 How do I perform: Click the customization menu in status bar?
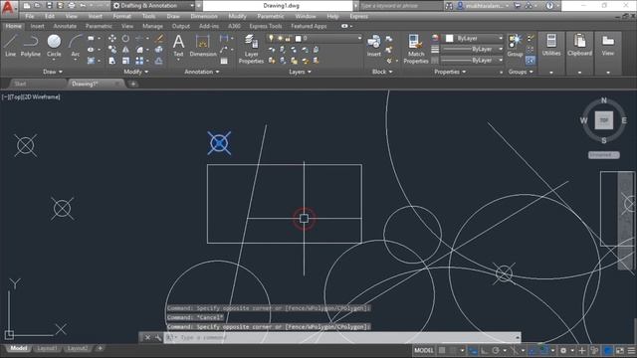click(631, 350)
